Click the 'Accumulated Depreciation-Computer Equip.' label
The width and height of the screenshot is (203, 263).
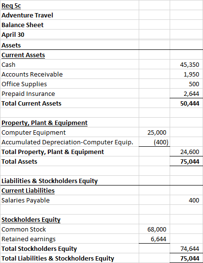point(68,142)
